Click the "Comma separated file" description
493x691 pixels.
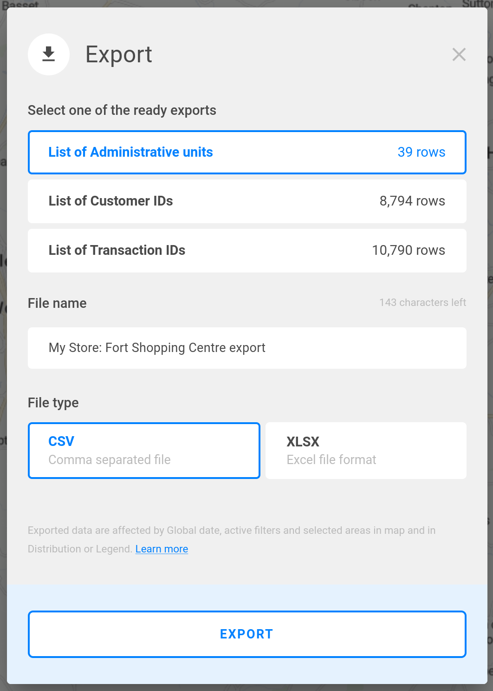(x=110, y=460)
